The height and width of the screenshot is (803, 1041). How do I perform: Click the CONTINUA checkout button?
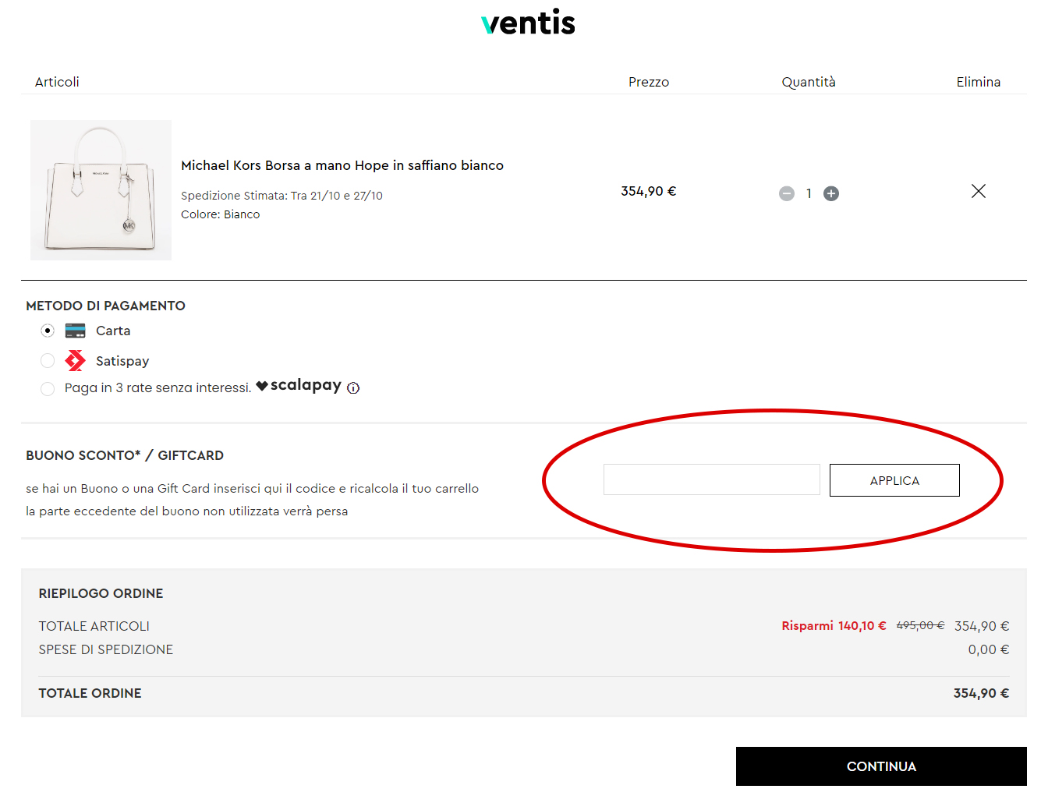(881, 766)
